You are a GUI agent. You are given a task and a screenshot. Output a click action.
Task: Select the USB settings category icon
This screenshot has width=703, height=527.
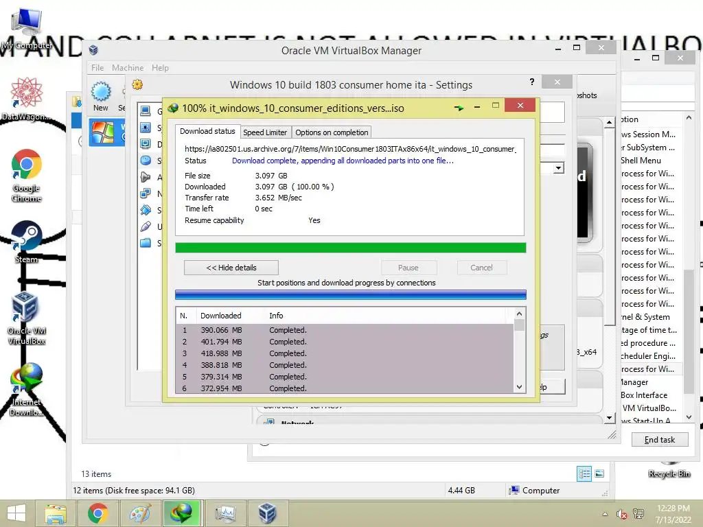tap(146, 226)
